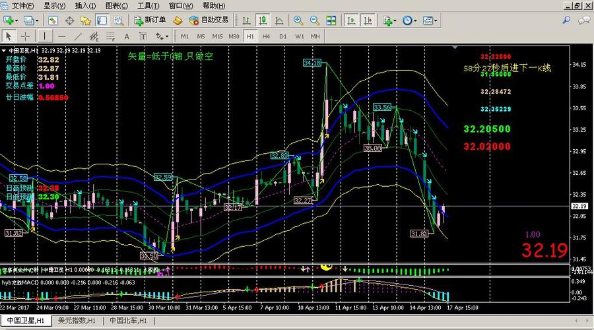The width and height of the screenshot is (594, 330).
Task: Select the vertical line drawing tool
Action: (x=44, y=36)
